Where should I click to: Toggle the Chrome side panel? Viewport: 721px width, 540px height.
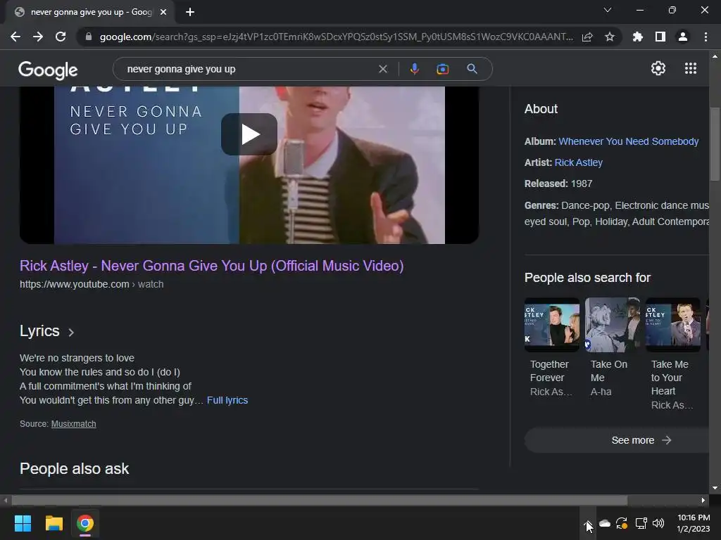tap(660, 37)
